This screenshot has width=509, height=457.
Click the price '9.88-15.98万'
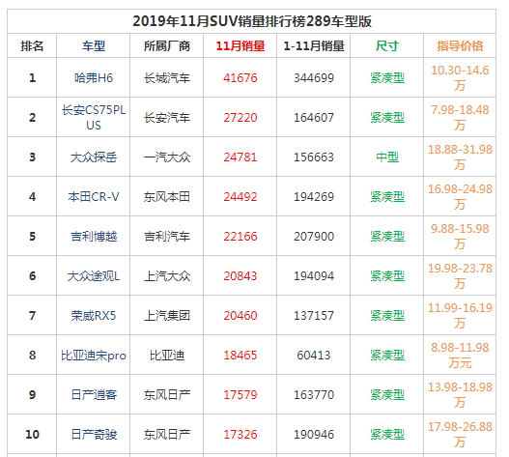[460, 237]
